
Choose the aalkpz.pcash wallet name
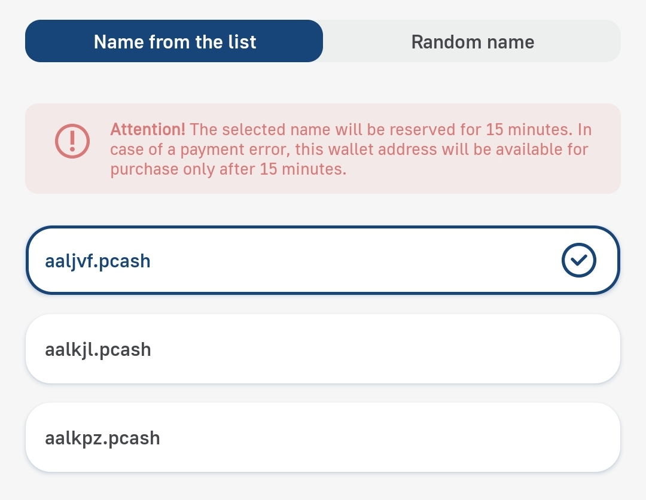(x=322, y=437)
